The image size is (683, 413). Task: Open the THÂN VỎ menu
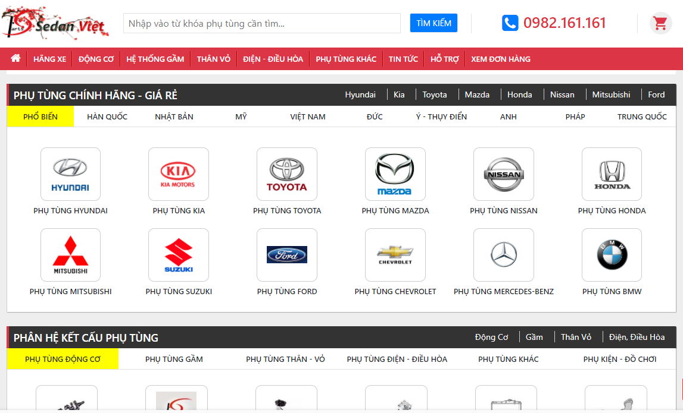[x=213, y=59]
